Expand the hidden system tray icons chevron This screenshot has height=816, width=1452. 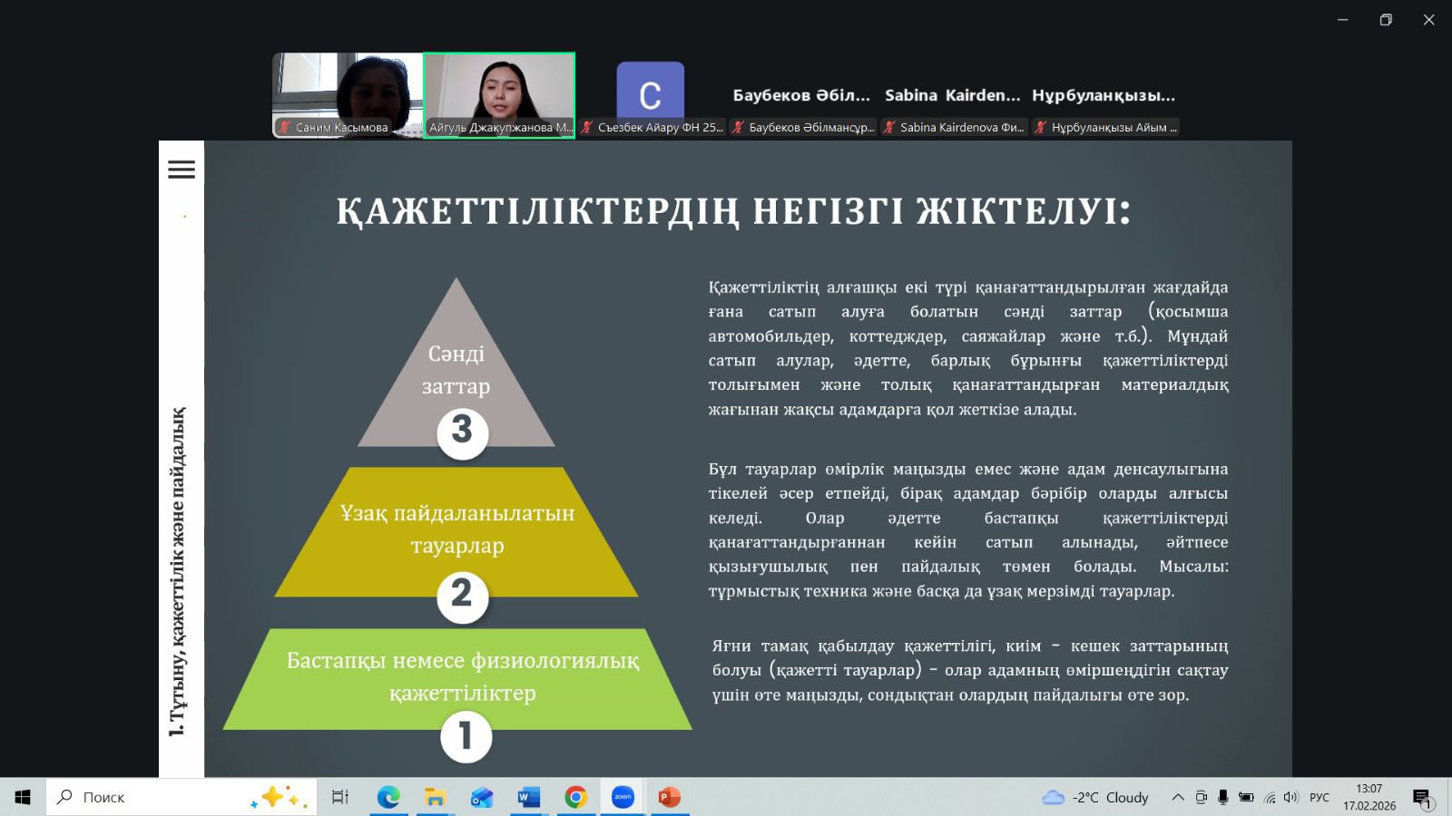(1178, 797)
